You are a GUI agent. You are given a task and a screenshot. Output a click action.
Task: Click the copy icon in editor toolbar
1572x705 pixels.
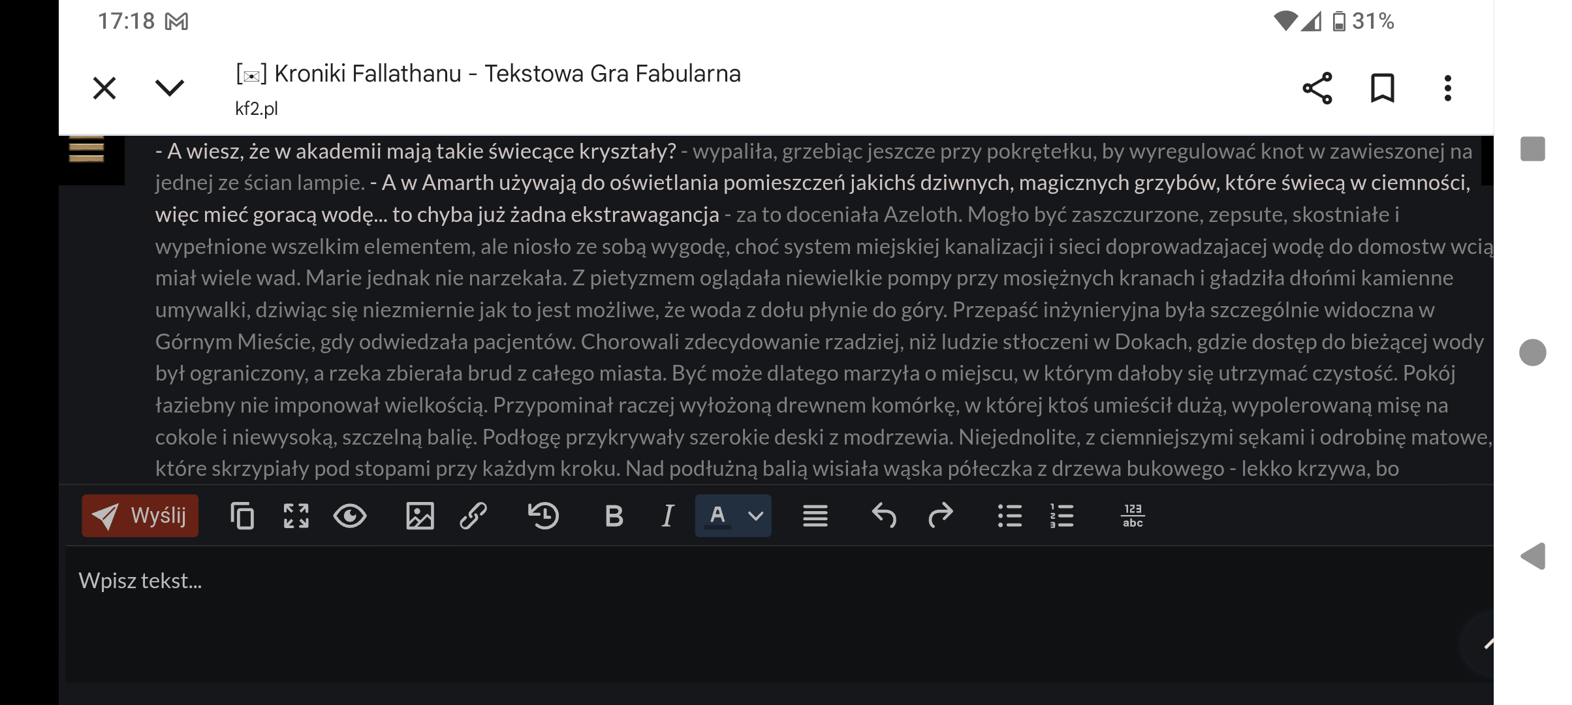[242, 516]
